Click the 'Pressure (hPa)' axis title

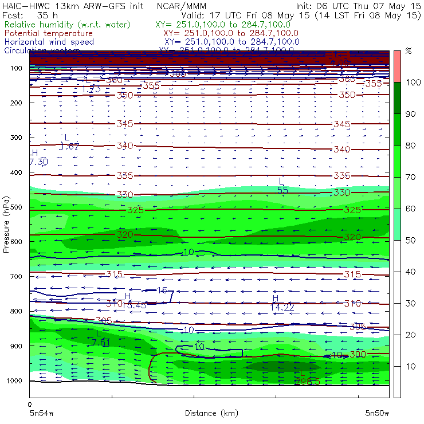tap(6, 225)
